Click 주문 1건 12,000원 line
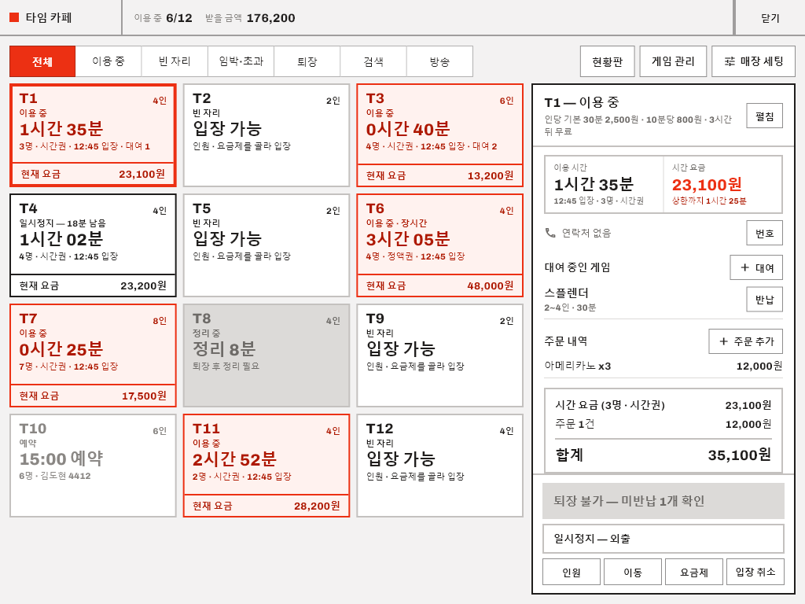805x604 pixels. tap(663, 424)
